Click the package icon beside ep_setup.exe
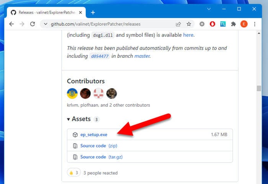Screen dimensions: 268x184 pyautogui.click(x=75, y=135)
